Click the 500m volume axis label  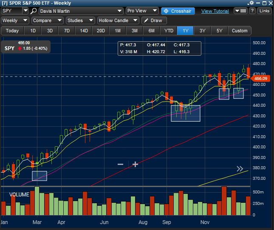tap(258, 192)
